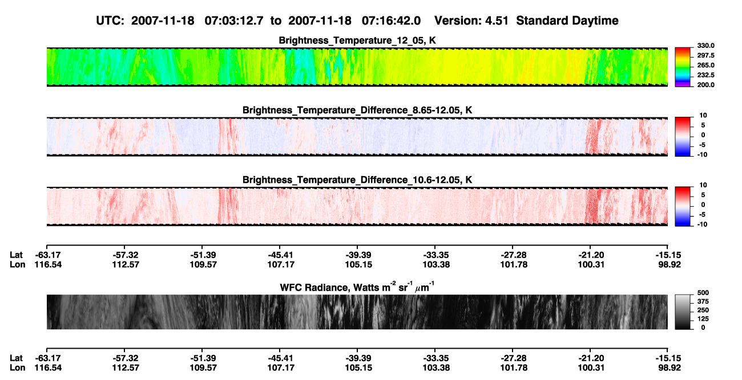Click the 10.6-12.05 temperature difference image strip

tap(357, 206)
